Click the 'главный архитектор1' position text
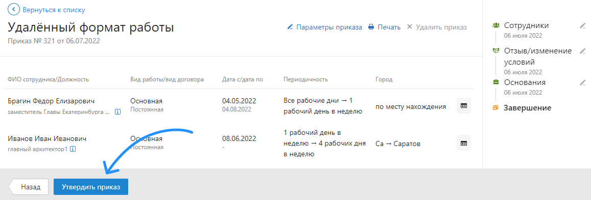 click(x=37, y=149)
